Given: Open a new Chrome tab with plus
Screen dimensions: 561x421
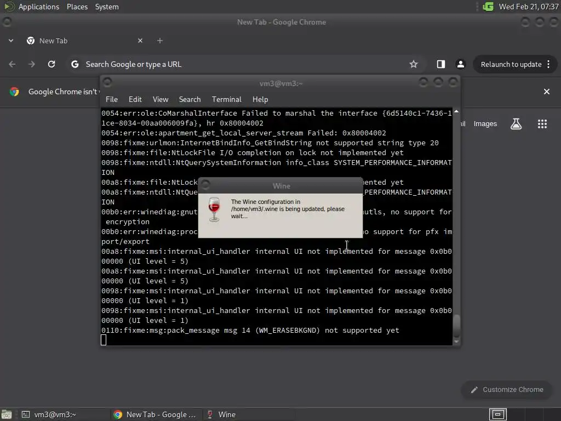Looking at the screenshot, I should click(x=160, y=41).
